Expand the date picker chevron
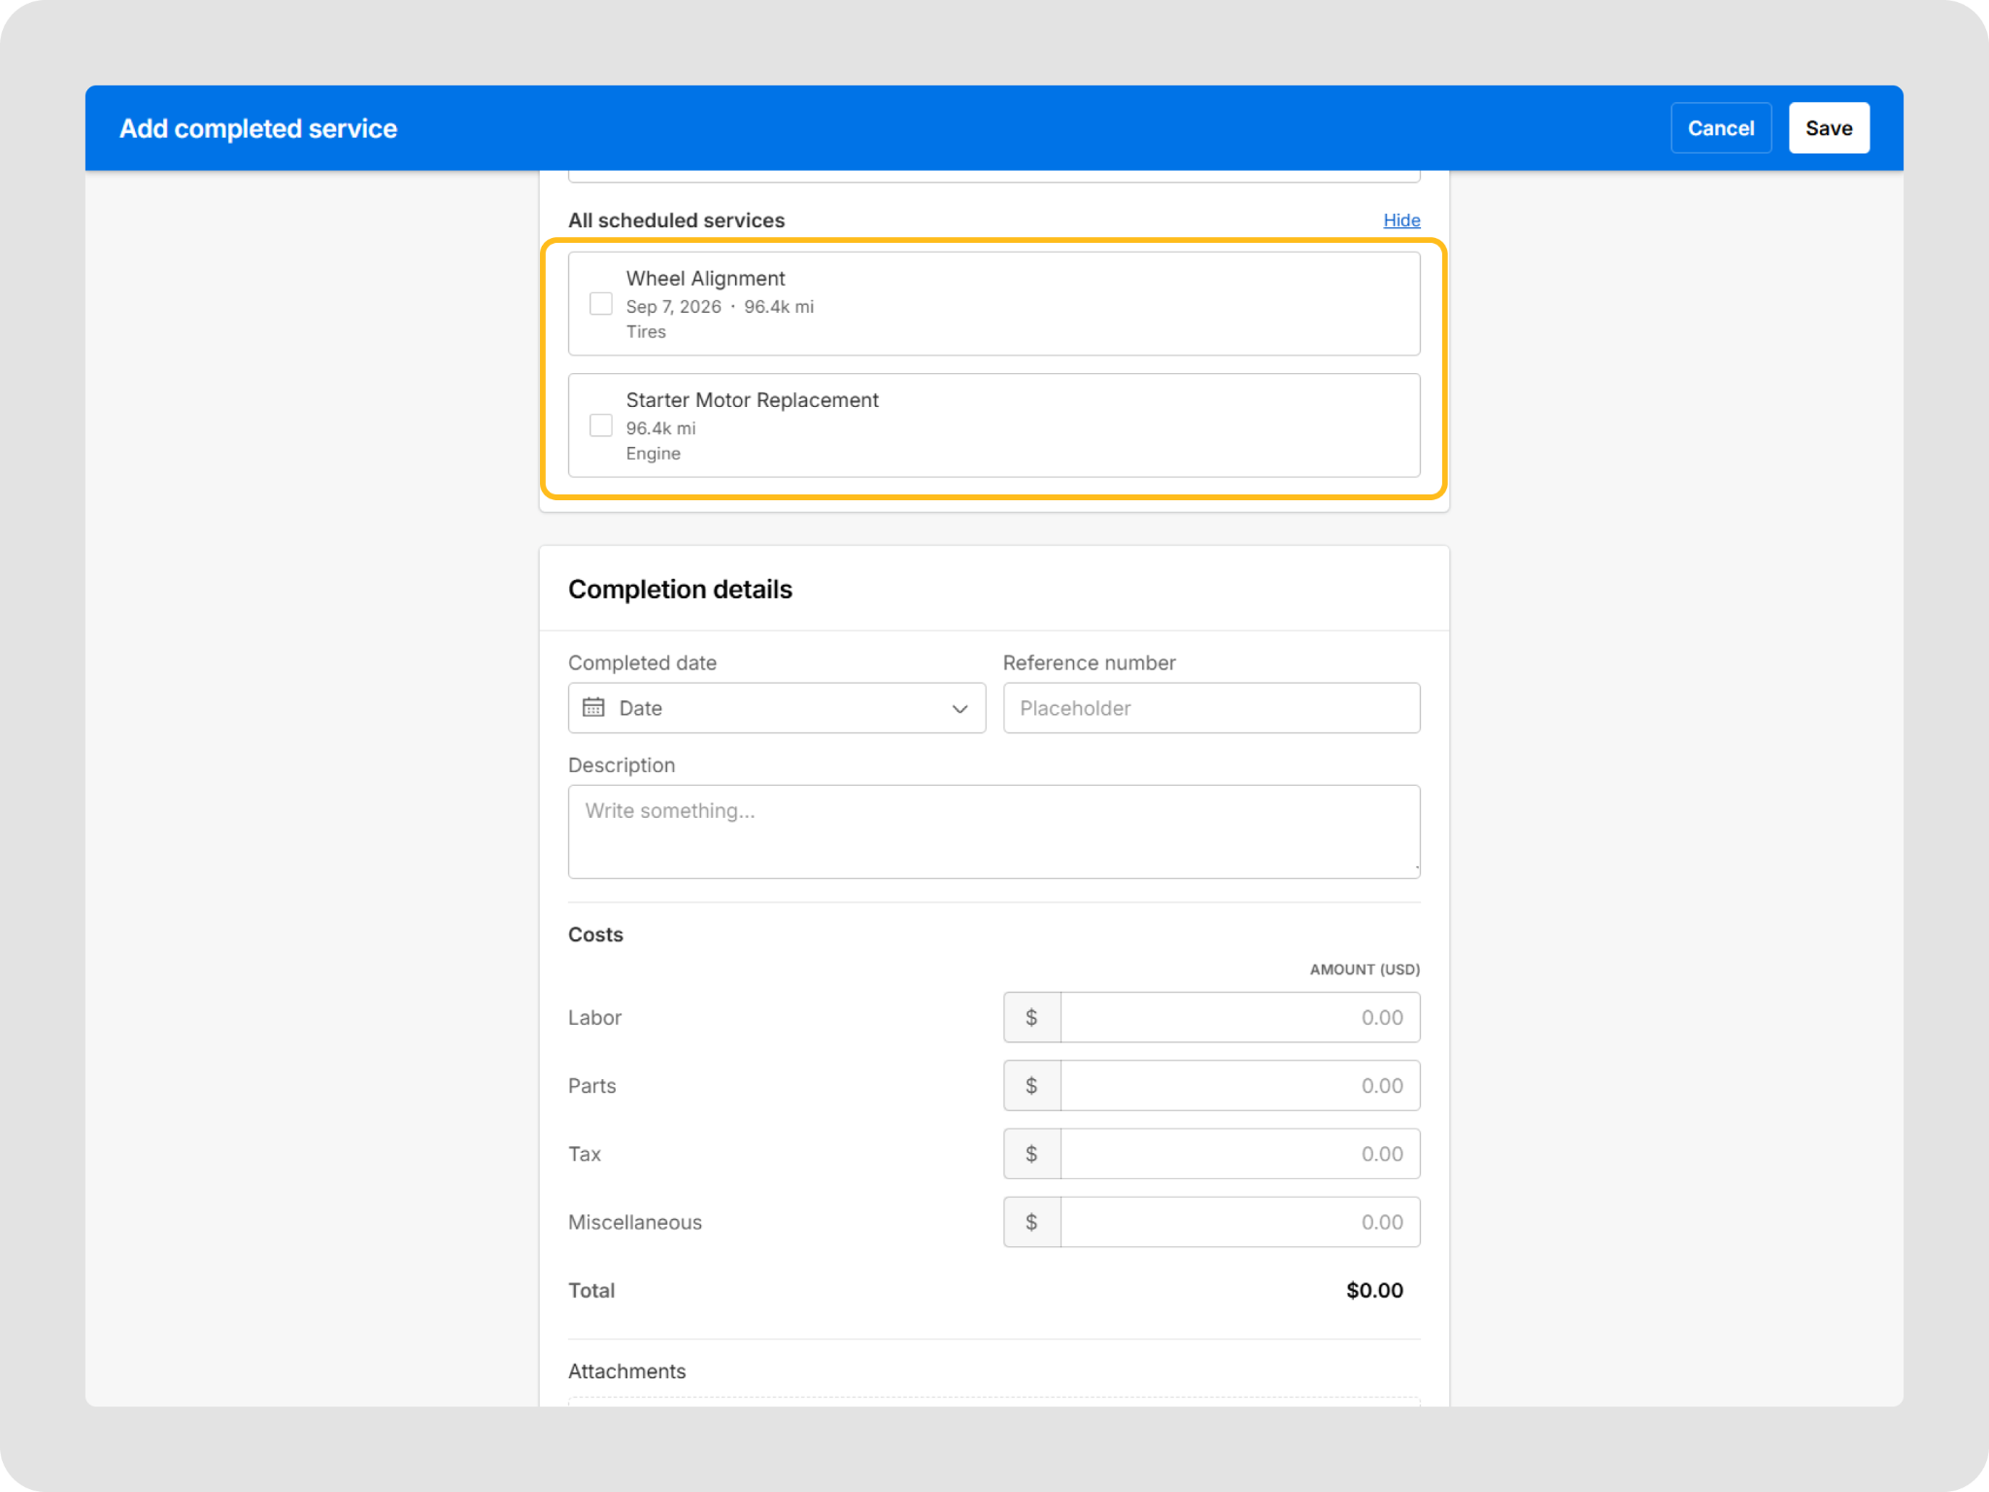This screenshot has height=1492, width=1989. (x=960, y=709)
